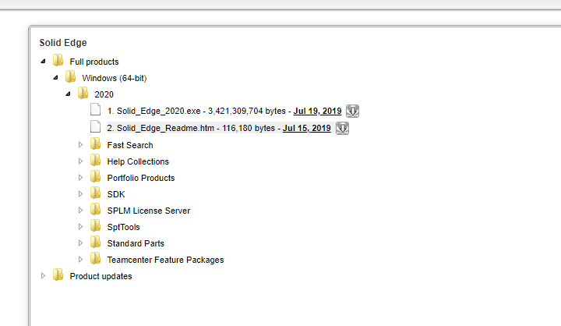Select the SPLM License Server label

pyautogui.click(x=149, y=211)
